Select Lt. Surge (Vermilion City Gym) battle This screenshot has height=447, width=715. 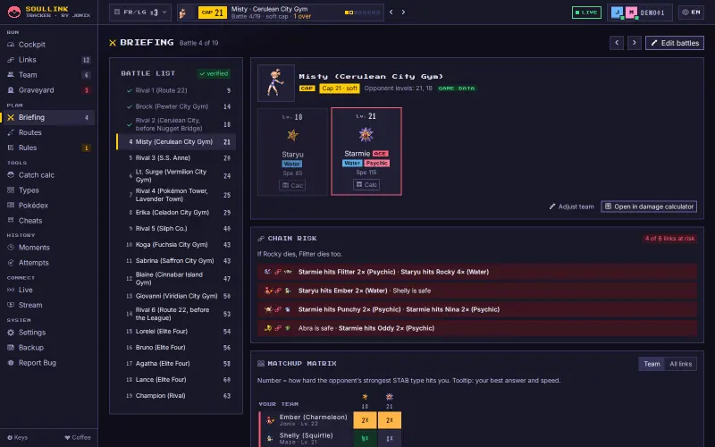176,175
